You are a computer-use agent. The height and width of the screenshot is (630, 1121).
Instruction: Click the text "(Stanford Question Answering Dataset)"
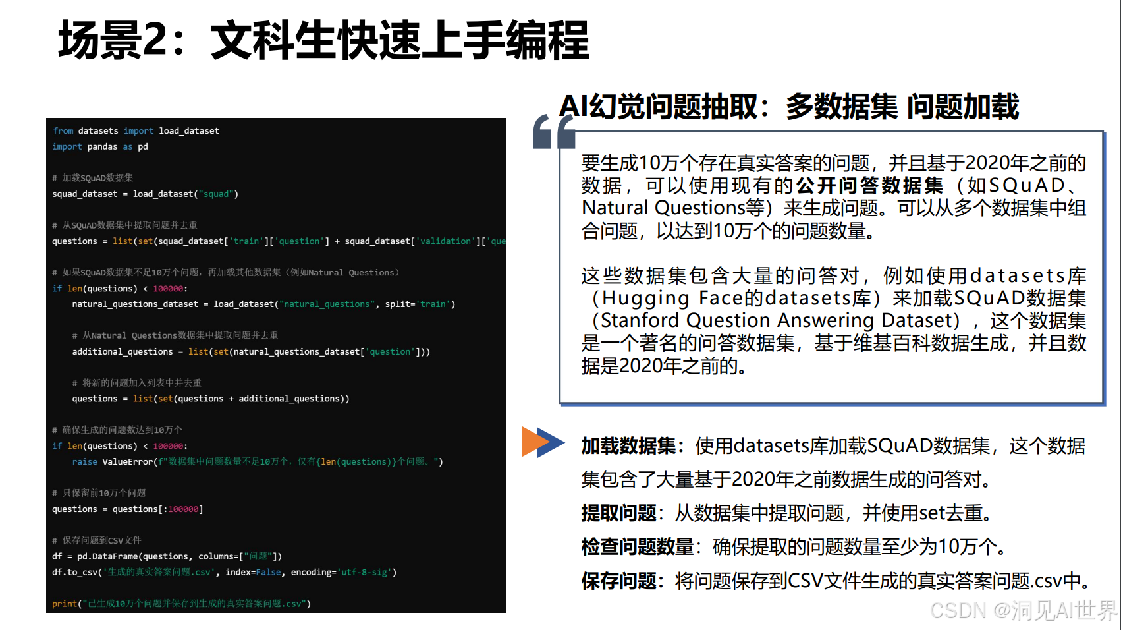pyautogui.click(x=777, y=321)
